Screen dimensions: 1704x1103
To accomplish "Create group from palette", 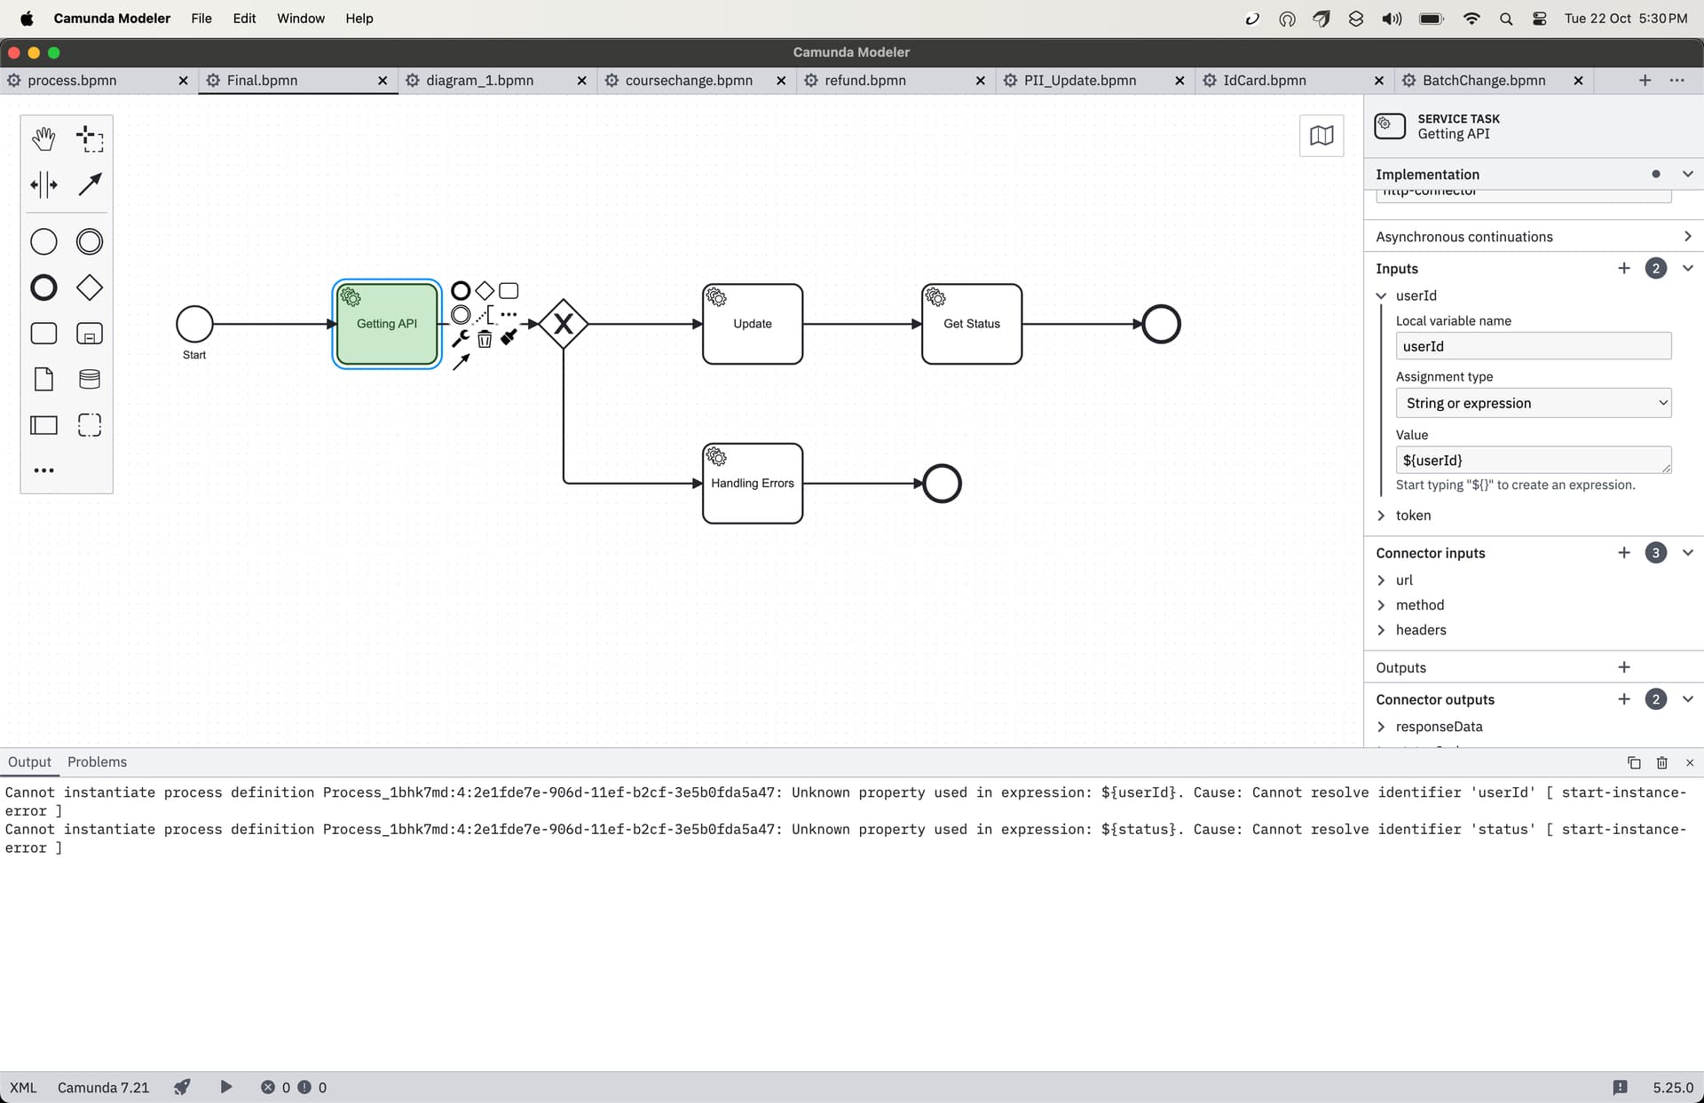I will (90, 425).
